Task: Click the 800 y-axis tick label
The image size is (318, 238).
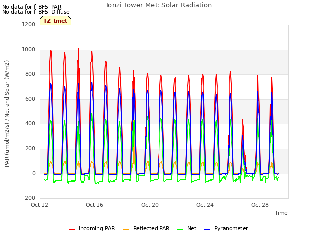Action: (x=30, y=74)
